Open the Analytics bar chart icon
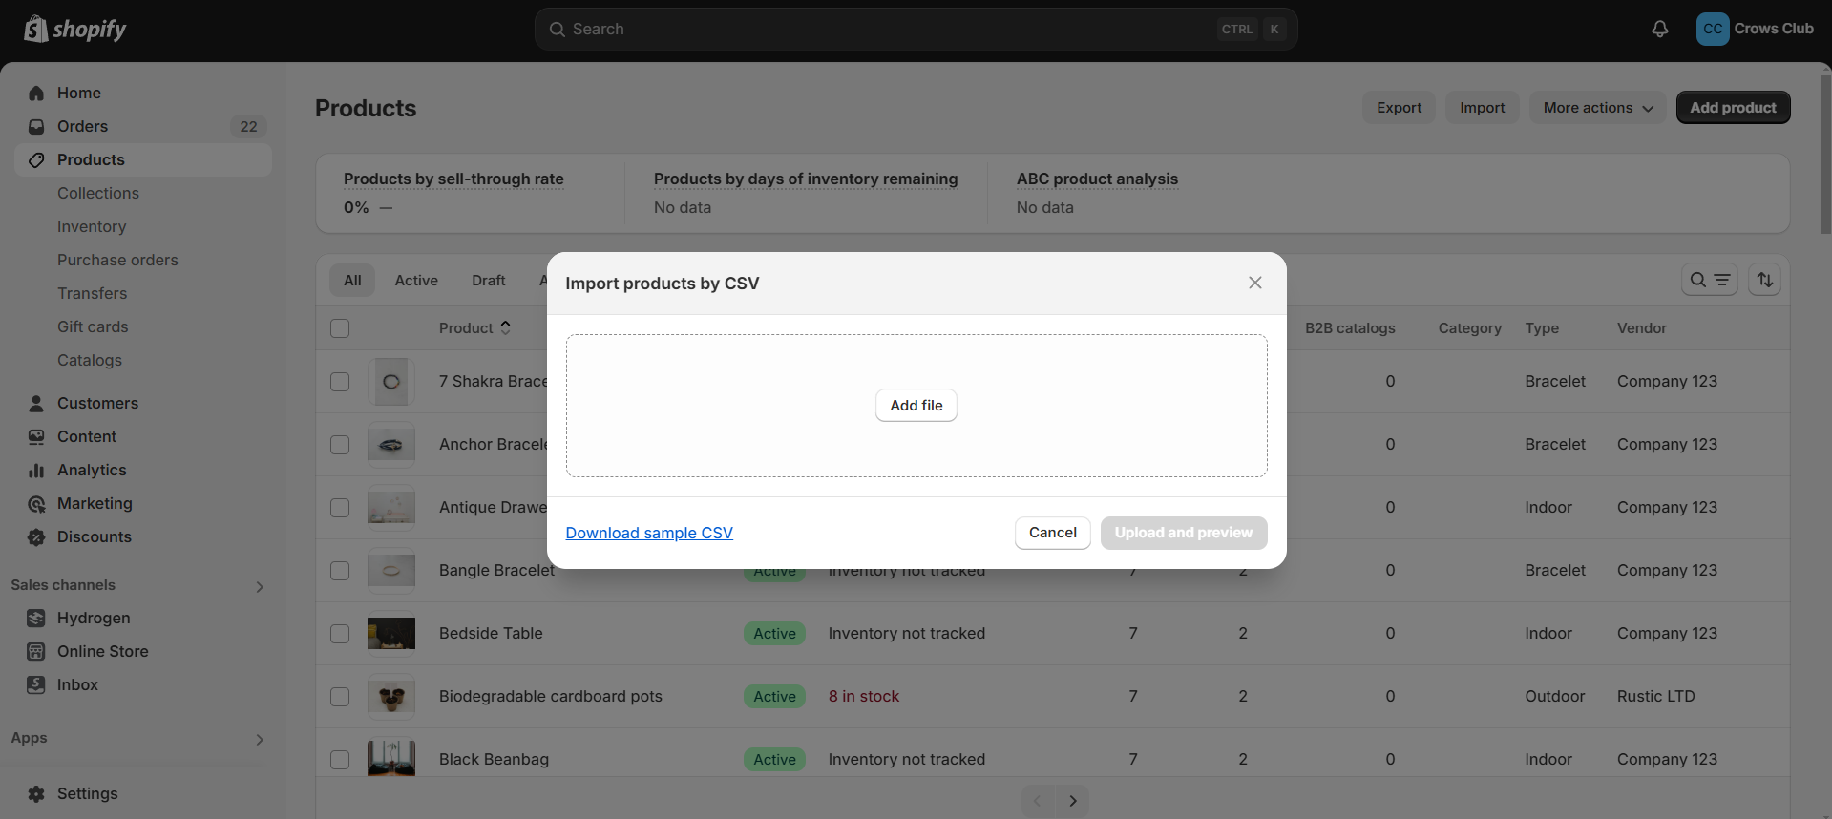This screenshot has width=1832, height=819. pyautogui.click(x=36, y=470)
